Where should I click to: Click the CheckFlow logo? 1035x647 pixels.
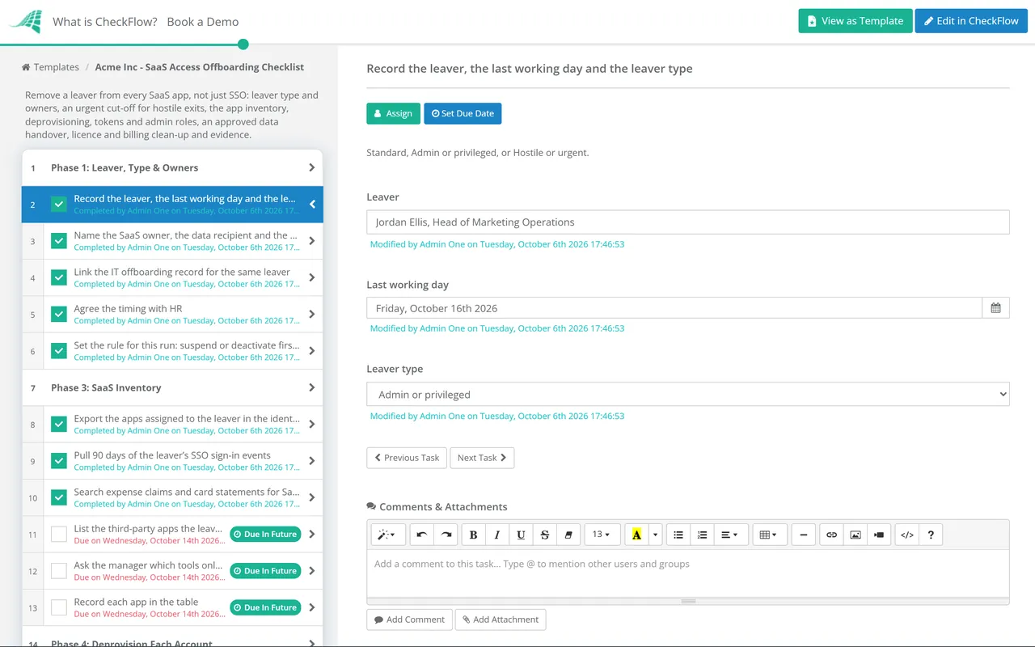click(25, 22)
